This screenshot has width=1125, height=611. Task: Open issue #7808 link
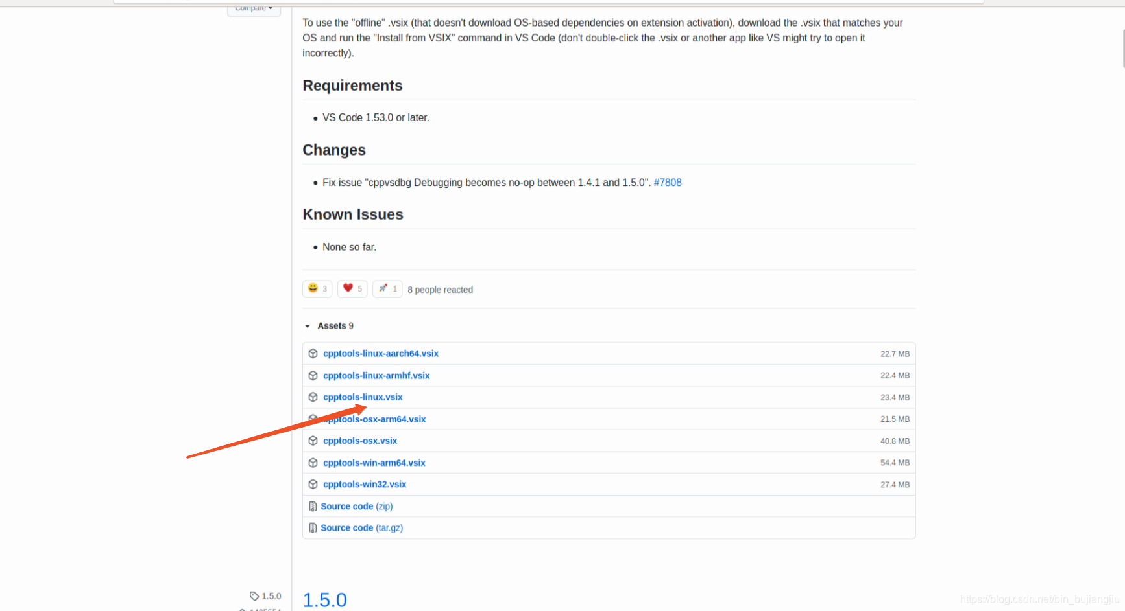668,183
